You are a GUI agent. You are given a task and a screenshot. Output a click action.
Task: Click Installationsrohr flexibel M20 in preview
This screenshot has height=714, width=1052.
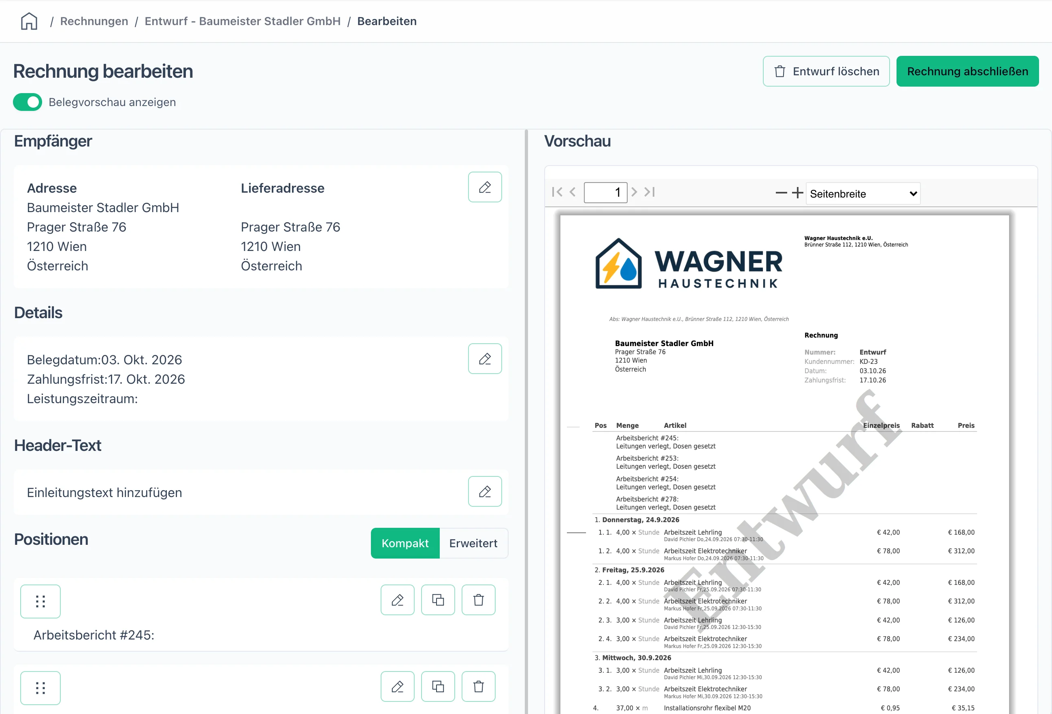pos(707,708)
